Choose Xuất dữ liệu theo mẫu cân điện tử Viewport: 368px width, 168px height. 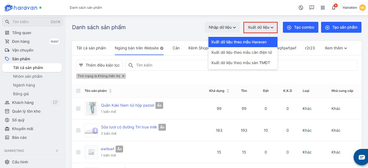(241, 52)
